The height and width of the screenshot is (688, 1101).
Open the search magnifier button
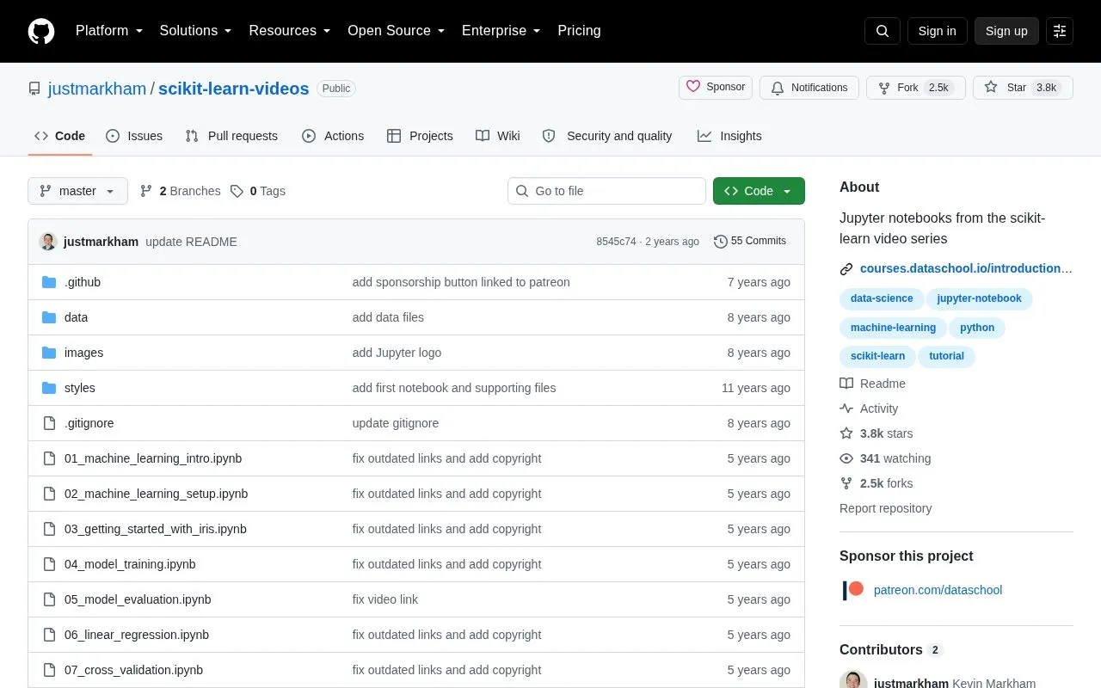click(x=883, y=31)
